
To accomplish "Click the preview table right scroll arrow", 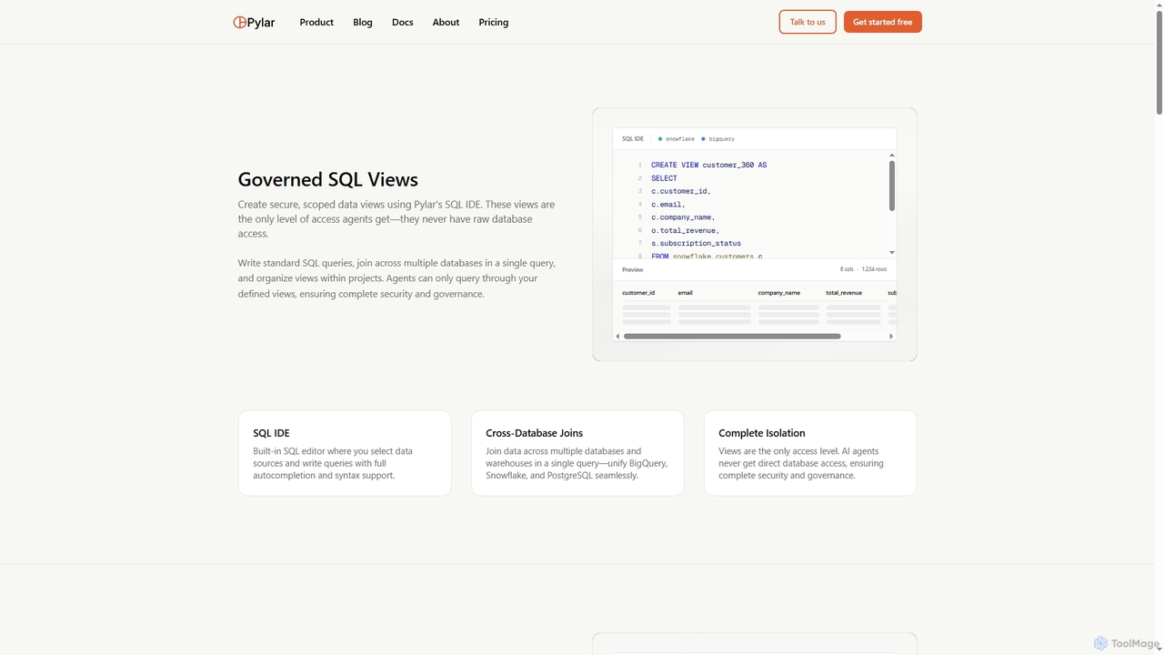I will point(891,336).
